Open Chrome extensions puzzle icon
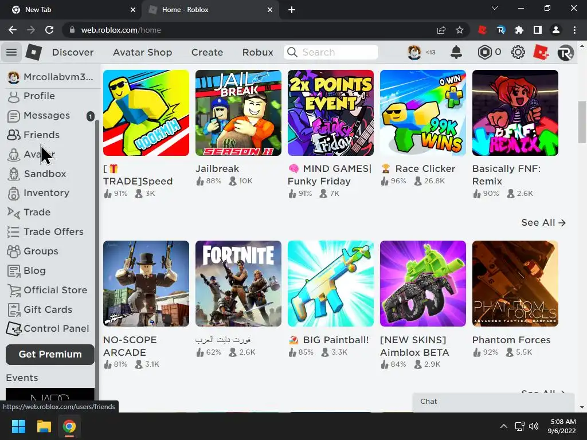The width and height of the screenshot is (587, 440). pyautogui.click(x=519, y=30)
